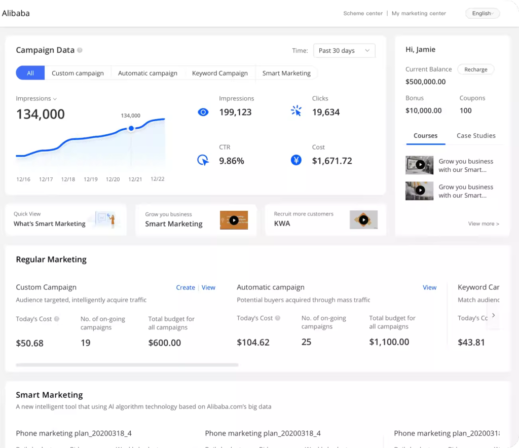Play the Smart Marketing video thumbnail
Screen dimensions: 519x448
point(234,220)
